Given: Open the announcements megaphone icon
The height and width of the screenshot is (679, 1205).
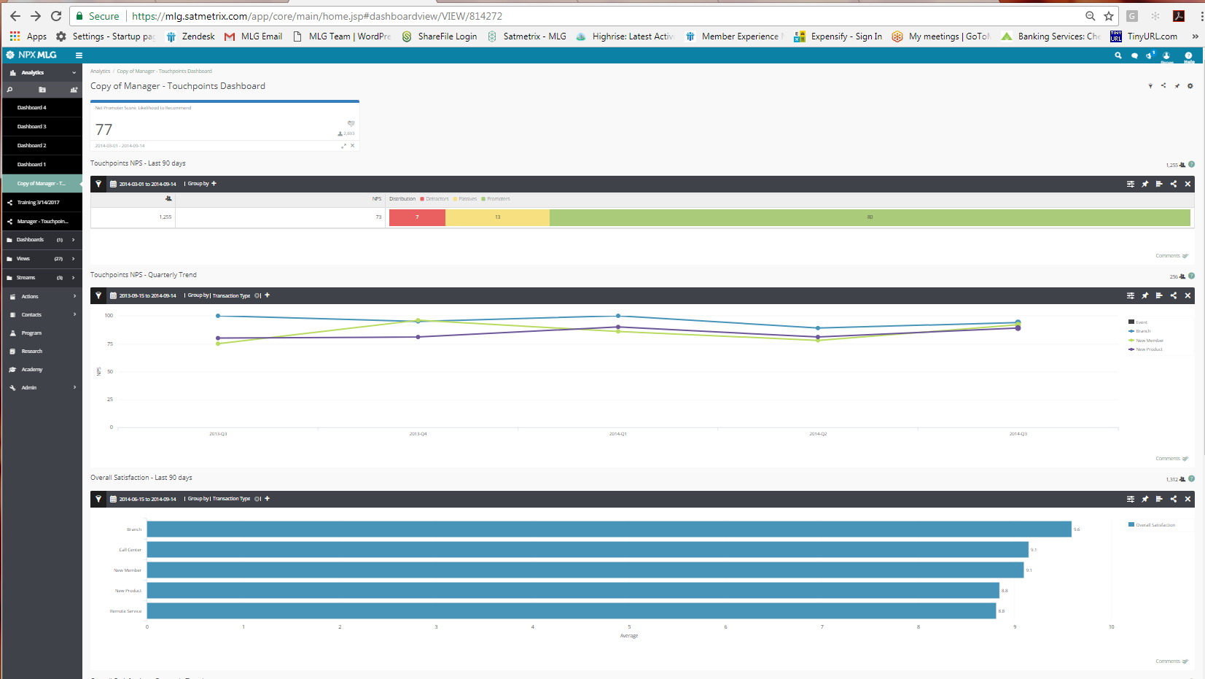Looking at the screenshot, I should (x=1150, y=55).
